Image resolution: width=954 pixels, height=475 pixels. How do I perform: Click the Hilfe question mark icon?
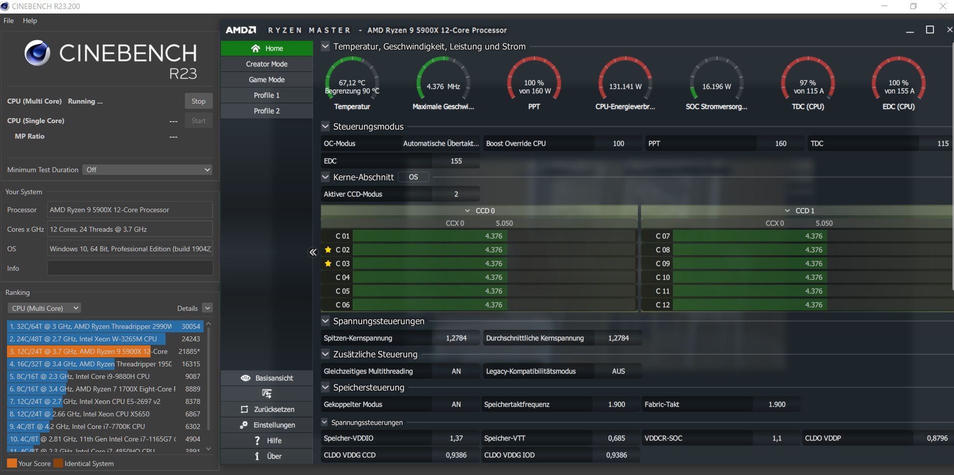pyautogui.click(x=257, y=440)
